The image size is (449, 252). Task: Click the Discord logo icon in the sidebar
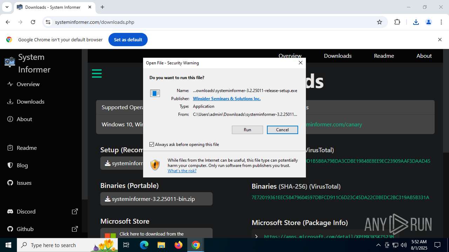(10, 211)
